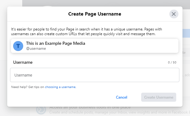
Task: Click the Username input field
Action: pos(95,75)
